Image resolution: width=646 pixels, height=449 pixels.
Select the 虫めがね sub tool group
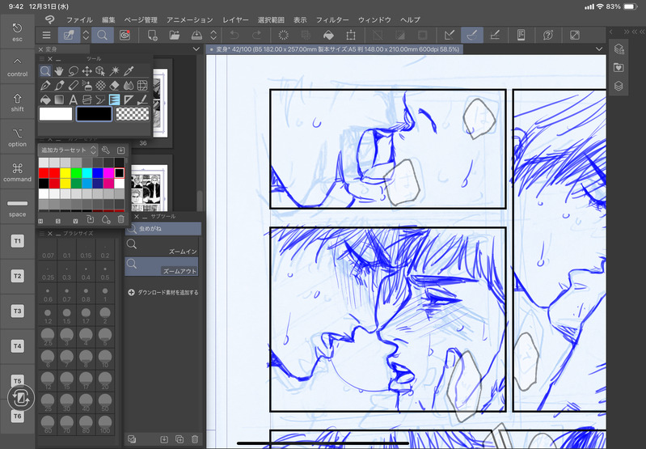point(163,228)
